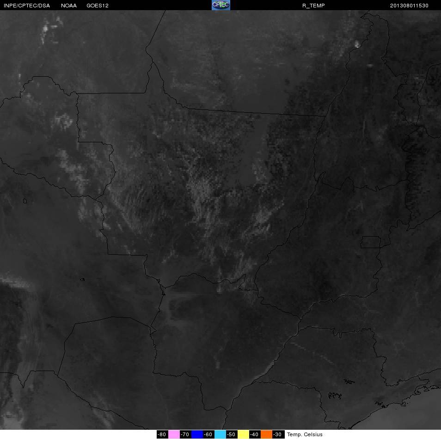This screenshot has width=441, height=439.
Task: Pick the yellow -50 to -40 legend swatch
Action: tap(244, 434)
